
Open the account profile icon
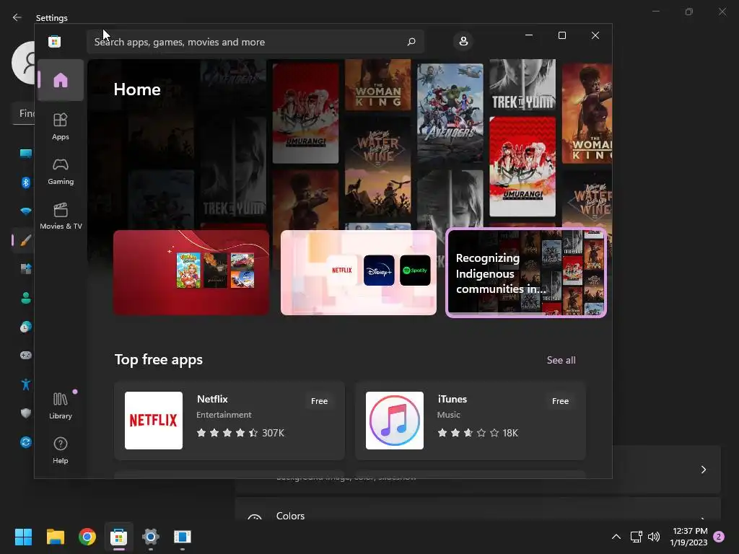coord(463,41)
